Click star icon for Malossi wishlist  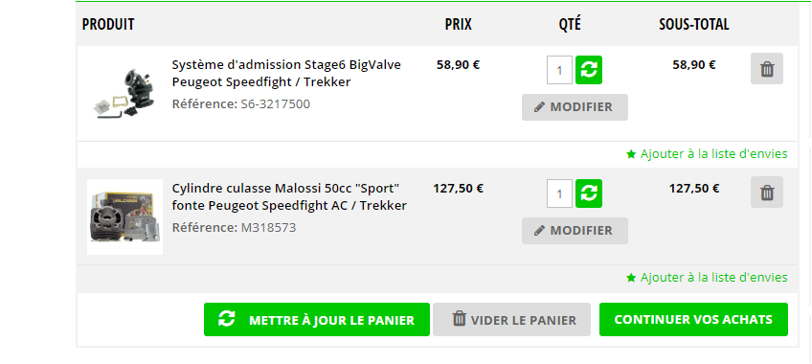pos(631,278)
